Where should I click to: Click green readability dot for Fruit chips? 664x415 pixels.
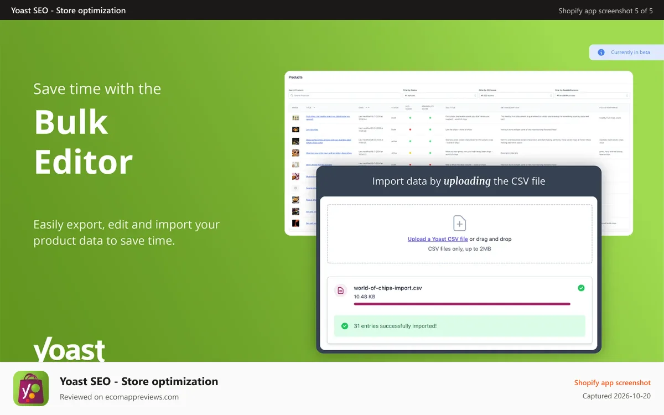(430, 118)
